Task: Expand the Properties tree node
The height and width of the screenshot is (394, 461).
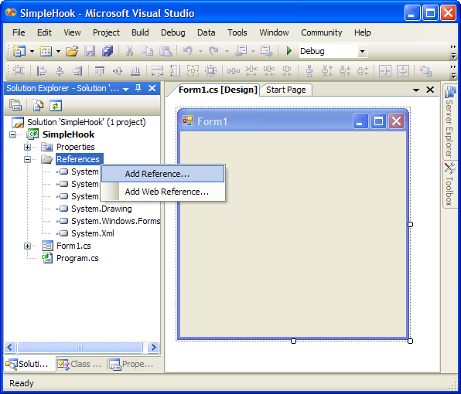Action: click(x=27, y=147)
